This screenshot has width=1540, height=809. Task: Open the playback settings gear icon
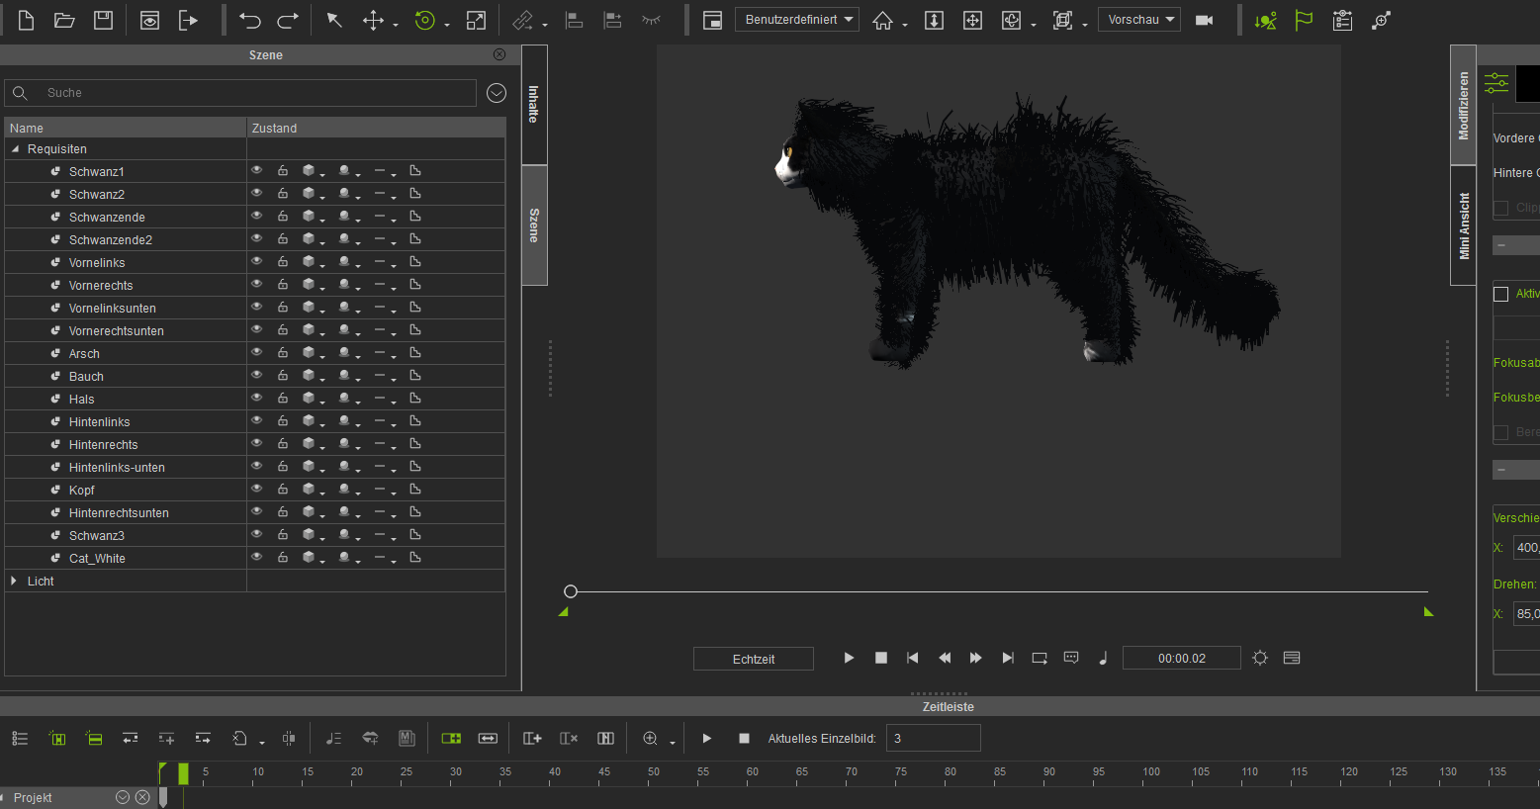pyautogui.click(x=1260, y=658)
